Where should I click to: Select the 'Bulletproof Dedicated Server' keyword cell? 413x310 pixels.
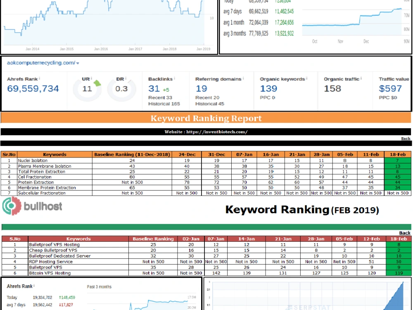[x=78, y=256]
